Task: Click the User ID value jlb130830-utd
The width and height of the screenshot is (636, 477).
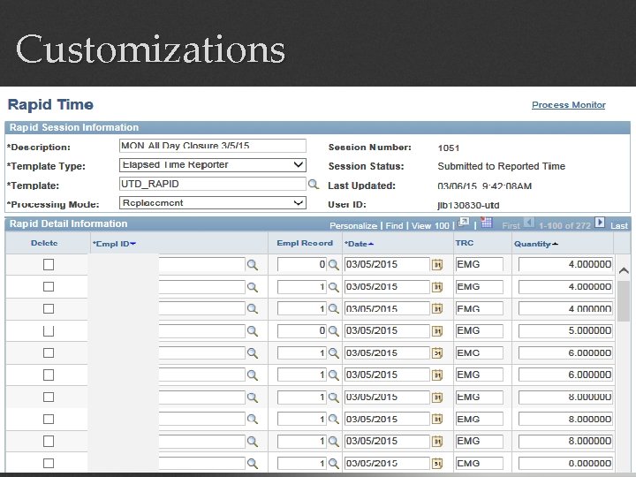Action: click(x=468, y=205)
